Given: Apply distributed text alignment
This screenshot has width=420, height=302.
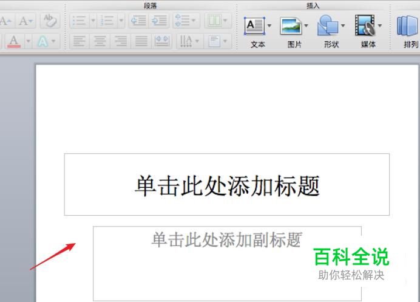Looking at the screenshot, I should (x=162, y=41).
